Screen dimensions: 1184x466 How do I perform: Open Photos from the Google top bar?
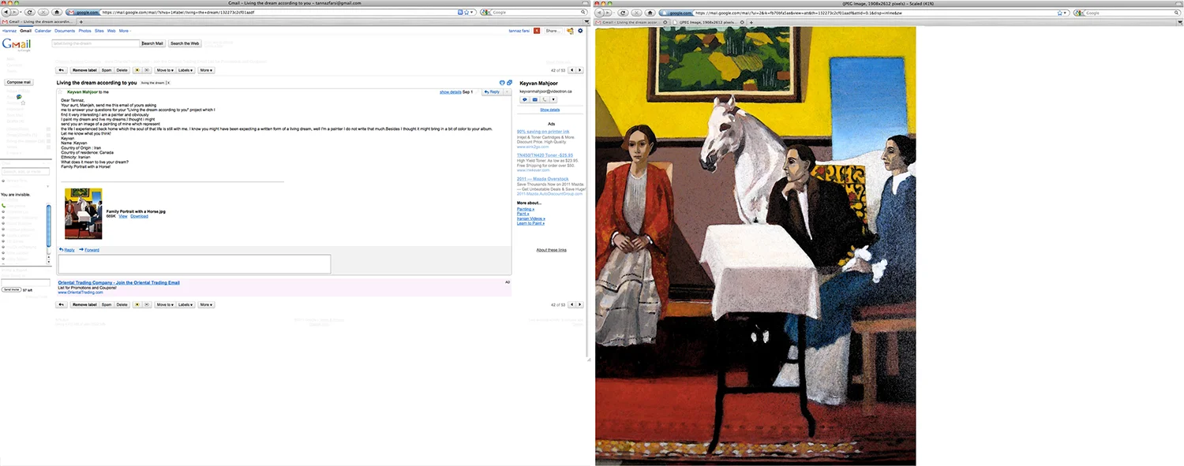(x=85, y=31)
